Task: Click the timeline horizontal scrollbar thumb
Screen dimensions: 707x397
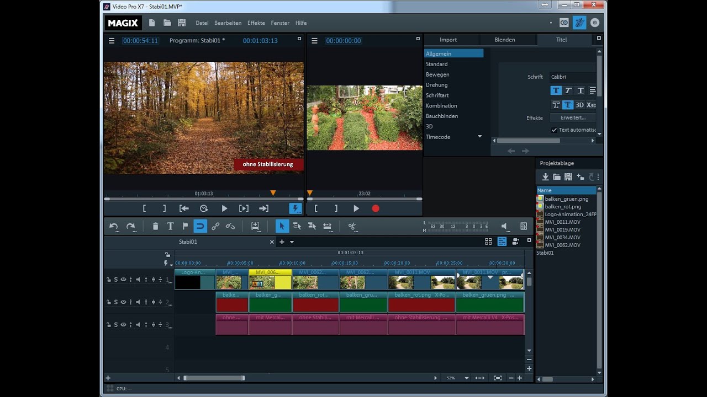Action: point(214,378)
